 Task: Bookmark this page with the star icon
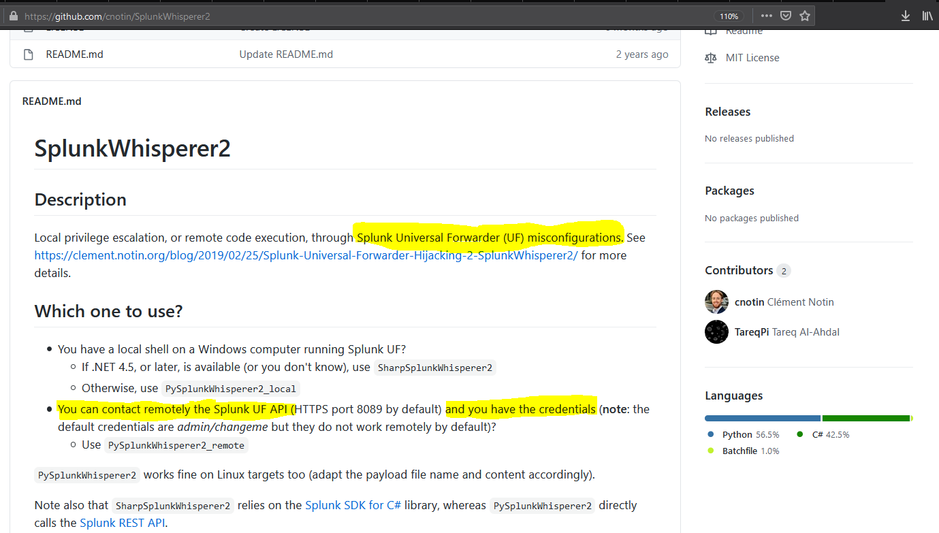(x=804, y=16)
